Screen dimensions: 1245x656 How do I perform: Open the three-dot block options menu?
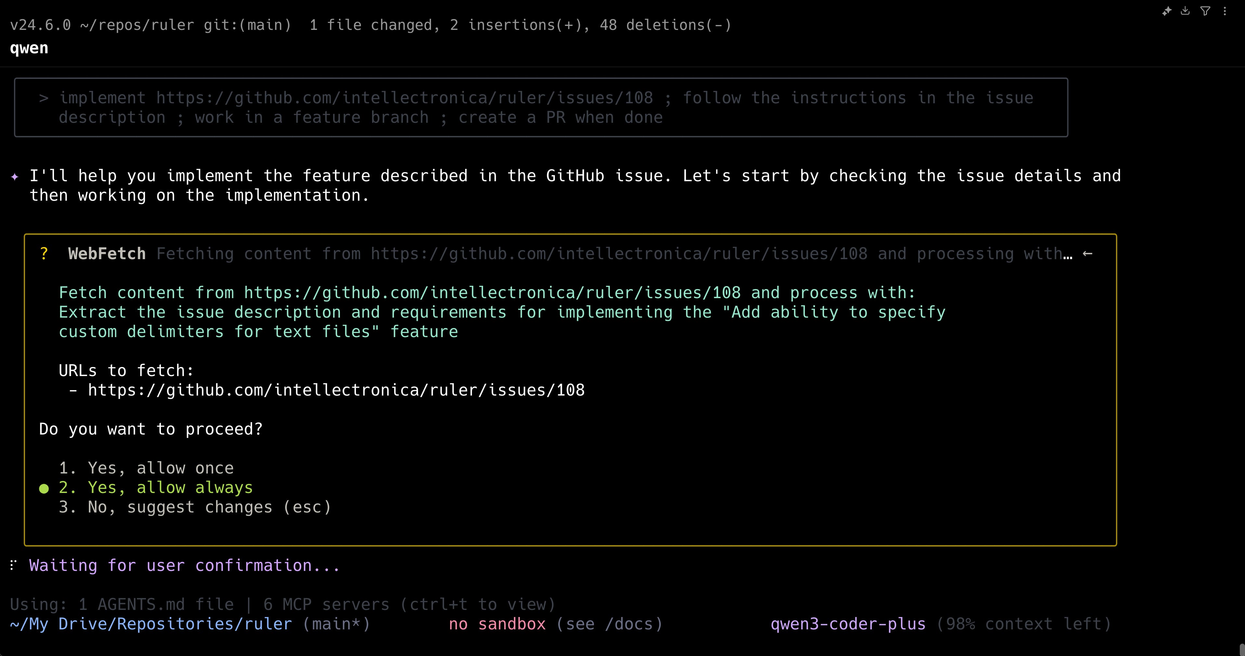1225,11
